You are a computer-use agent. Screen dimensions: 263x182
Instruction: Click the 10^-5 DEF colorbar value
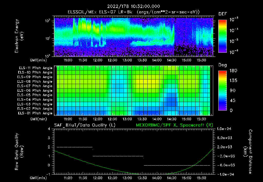pos(234,41)
